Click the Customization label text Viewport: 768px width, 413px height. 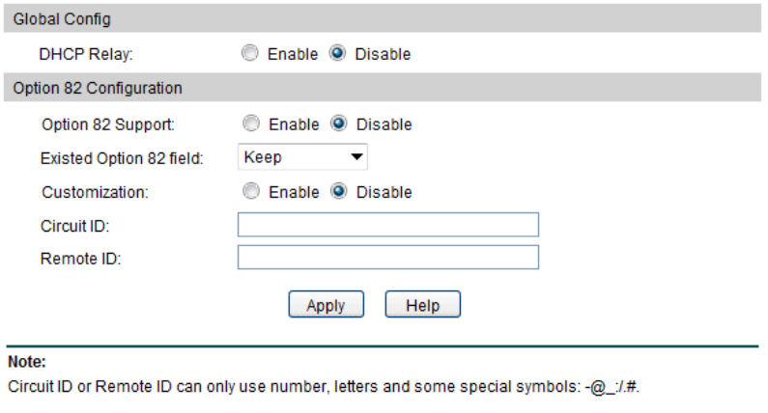[x=95, y=192]
